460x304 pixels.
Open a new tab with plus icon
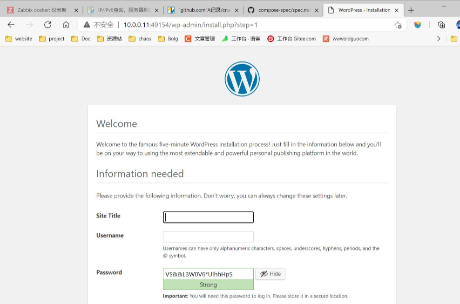[x=411, y=10]
